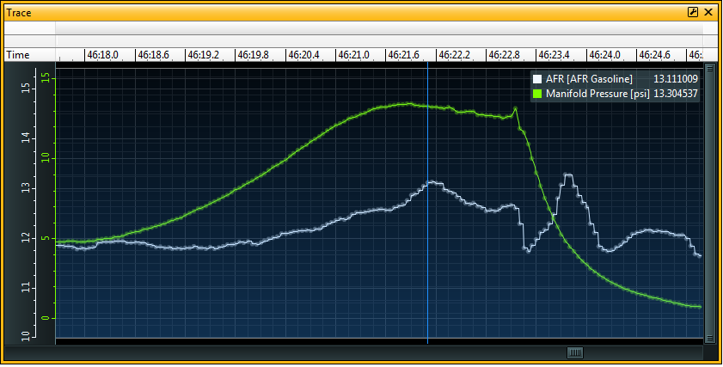
Task: Click the Time axis label
Action: (x=18, y=55)
